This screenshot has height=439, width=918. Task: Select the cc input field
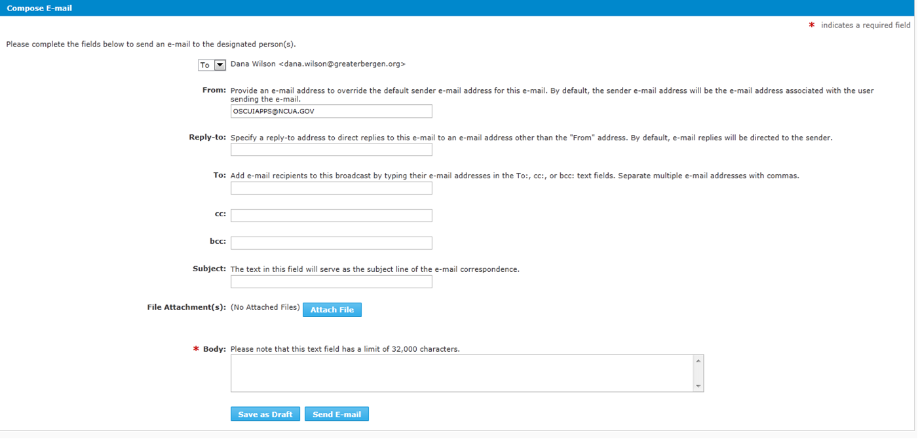(331, 216)
